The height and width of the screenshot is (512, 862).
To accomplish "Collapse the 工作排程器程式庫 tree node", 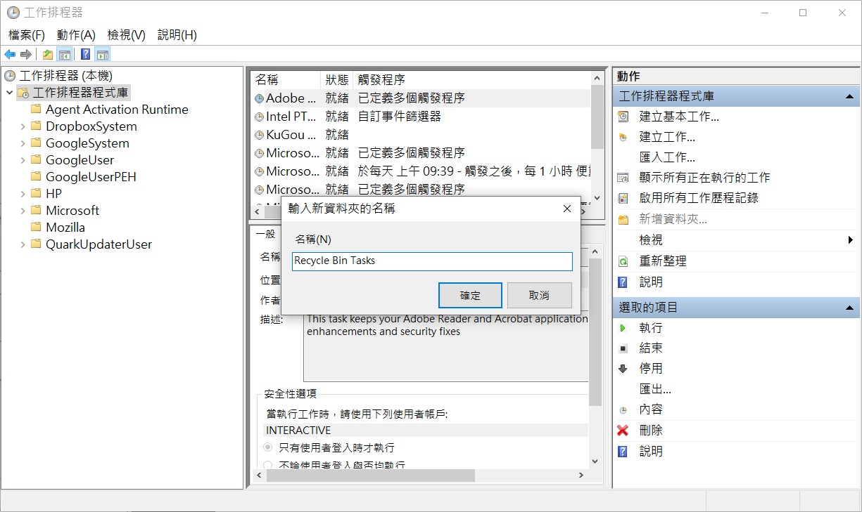I will (9, 93).
